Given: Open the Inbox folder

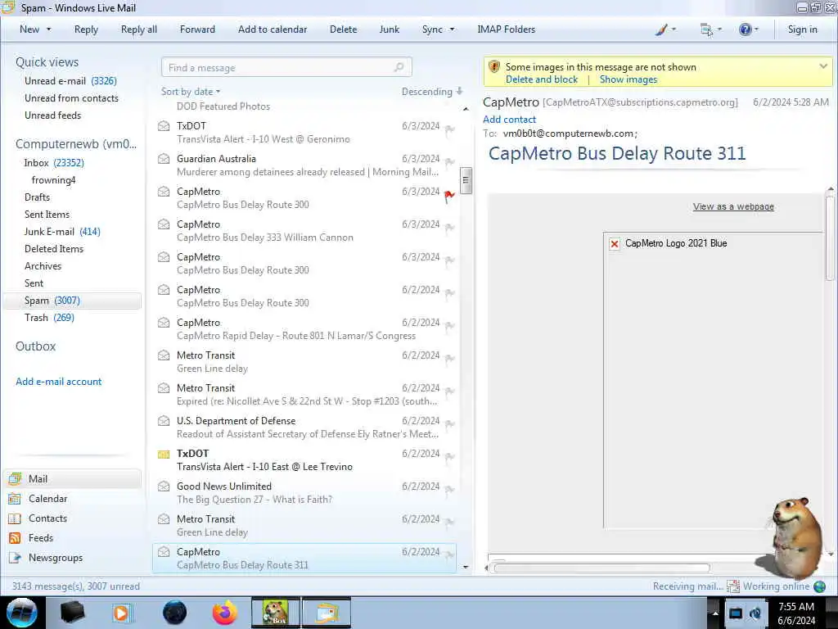Looking at the screenshot, I should pyautogui.click(x=53, y=163).
